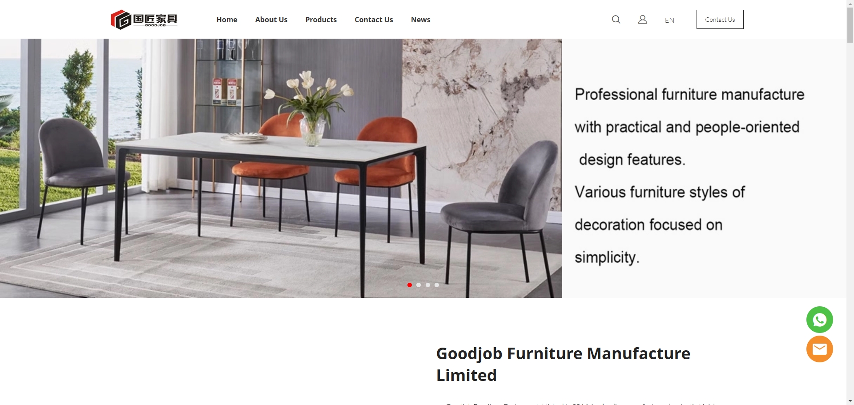The height and width of the screenshot is (405, 854).
Task: Open the user account icon
Action: pos(643,20)
